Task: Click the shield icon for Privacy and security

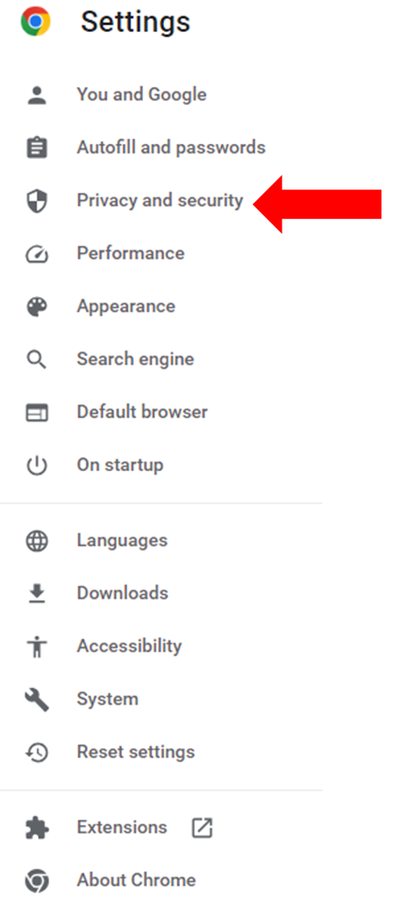Action: click(x=36, y=200)
